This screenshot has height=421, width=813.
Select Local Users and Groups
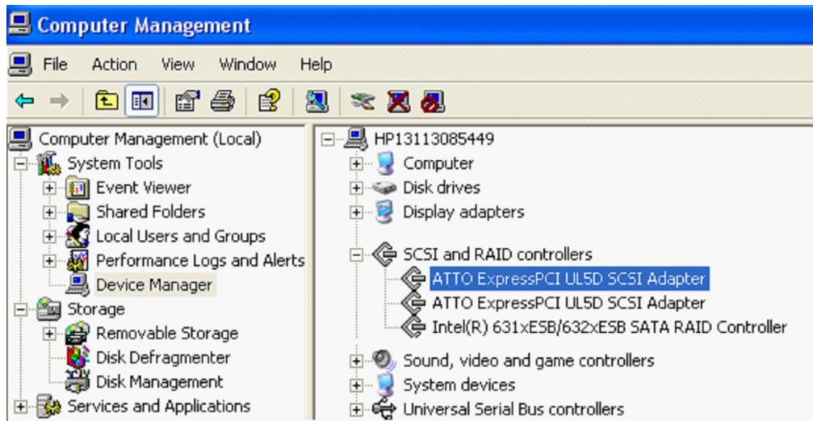pyautogui.click(x=180, y=236)
